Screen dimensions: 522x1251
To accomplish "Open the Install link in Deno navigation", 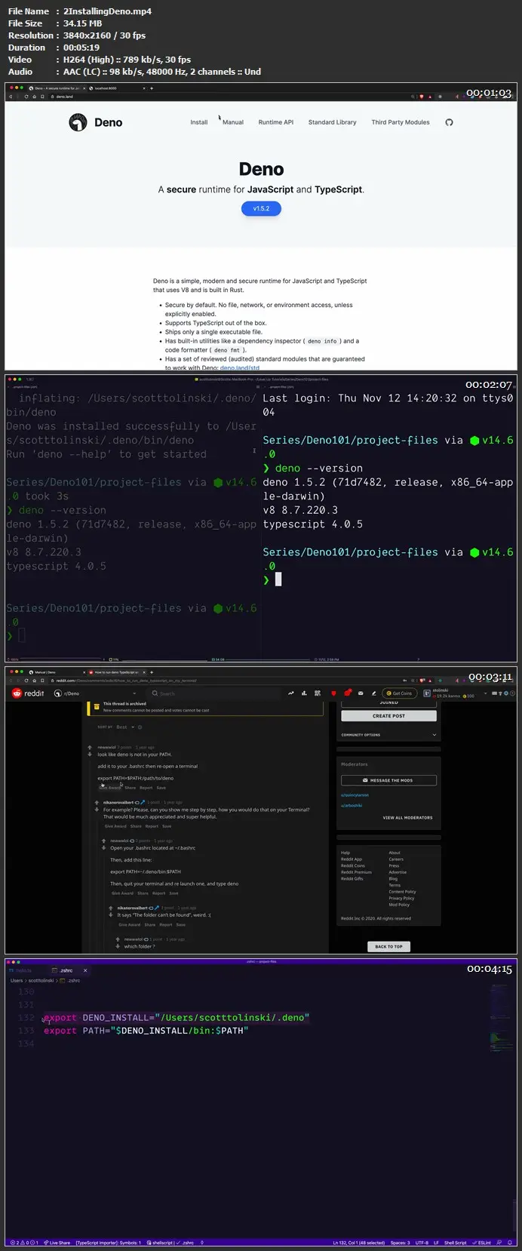I will coord(198,122).
